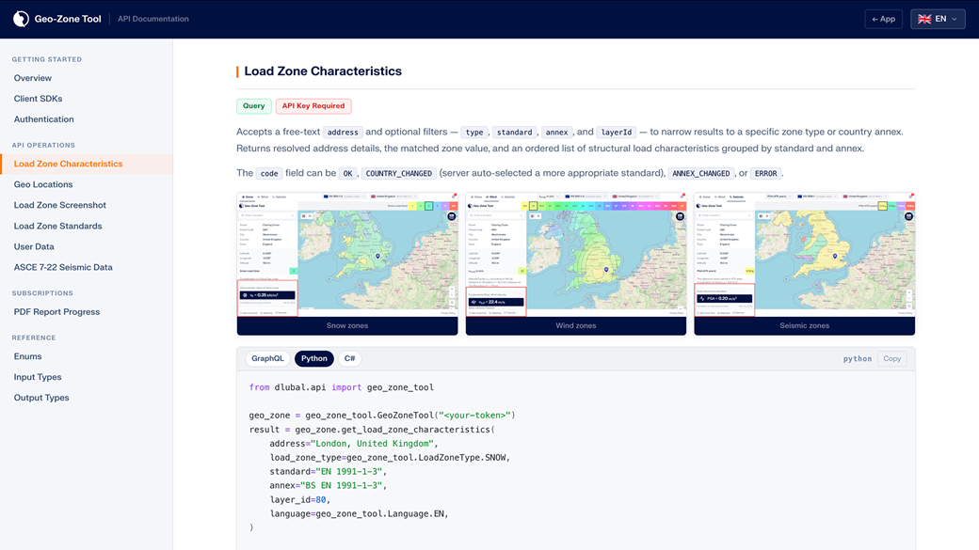979x550 pixels.
Task: Open Client SDKs in sidebar
Action: (38, 99)
